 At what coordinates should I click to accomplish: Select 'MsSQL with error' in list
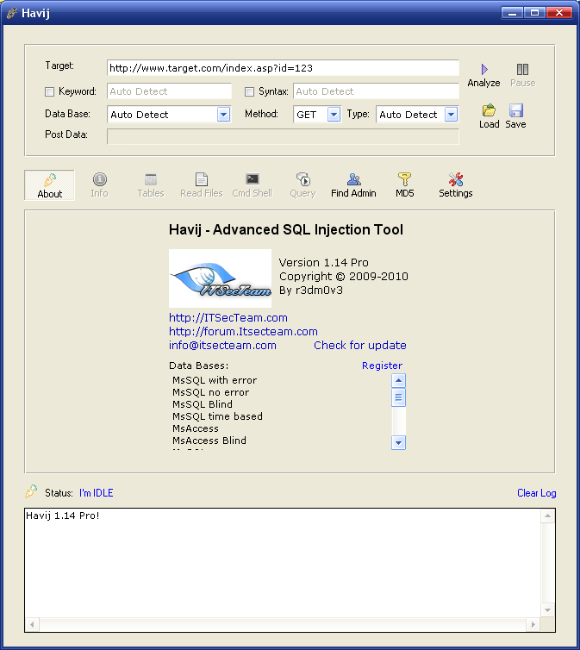pos(215,380)
